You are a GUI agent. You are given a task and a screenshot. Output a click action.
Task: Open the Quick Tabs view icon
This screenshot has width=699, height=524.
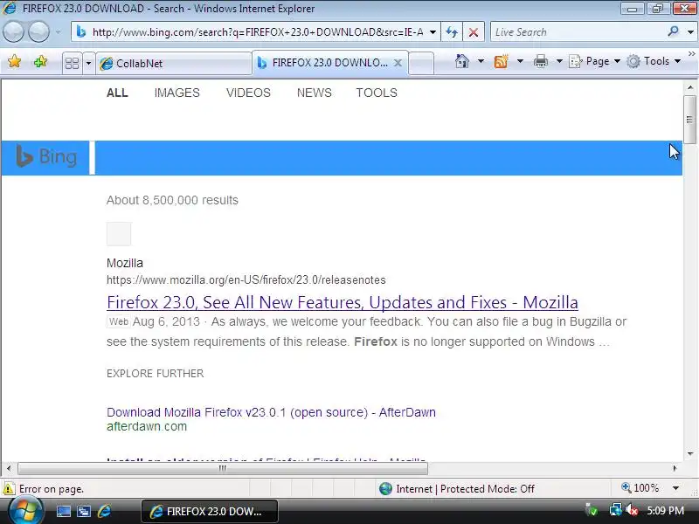pyautogui.click(x=72, y=63)
